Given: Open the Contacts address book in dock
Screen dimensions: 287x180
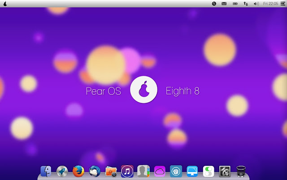Looking at the screenshot, I should 143,171.
